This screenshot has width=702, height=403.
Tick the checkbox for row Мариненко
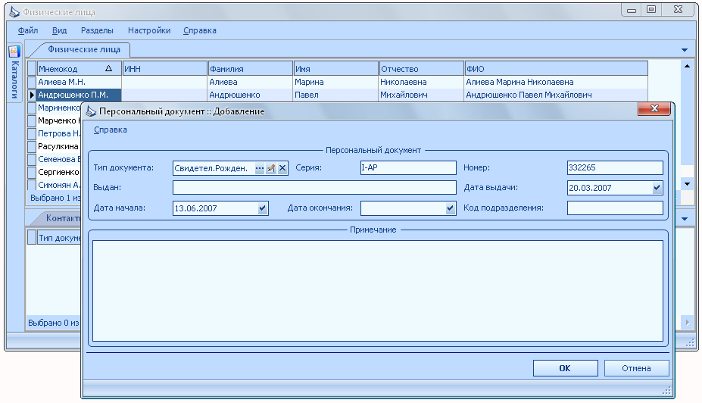(32, 108)
